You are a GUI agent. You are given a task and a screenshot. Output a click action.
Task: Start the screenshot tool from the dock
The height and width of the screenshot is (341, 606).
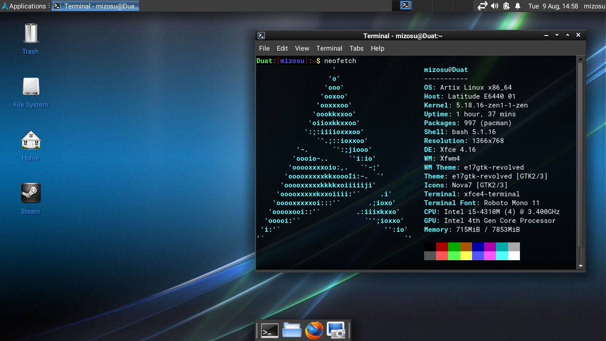coord(336,330)
